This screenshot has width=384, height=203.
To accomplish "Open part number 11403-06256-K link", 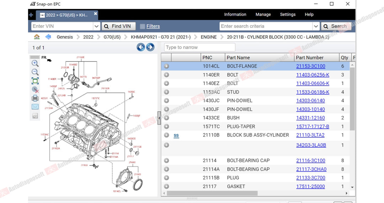I will [313, 75].
